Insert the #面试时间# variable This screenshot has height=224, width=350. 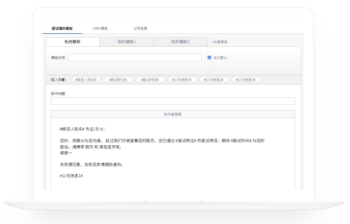tap(150, 80)
